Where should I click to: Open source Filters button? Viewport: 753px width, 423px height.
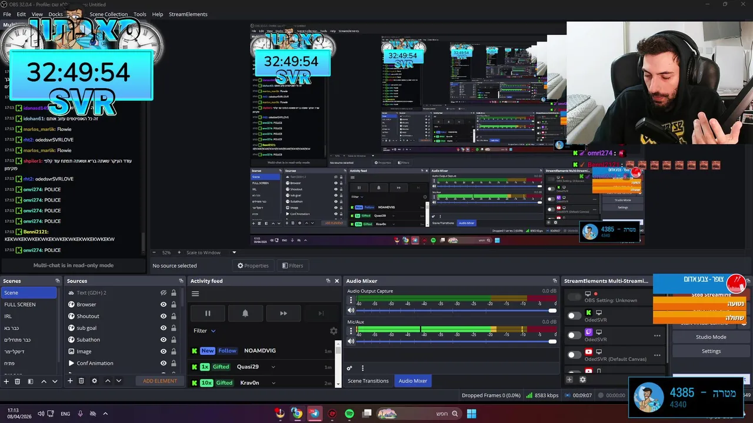pyautogui.click(x=292, y=266)
